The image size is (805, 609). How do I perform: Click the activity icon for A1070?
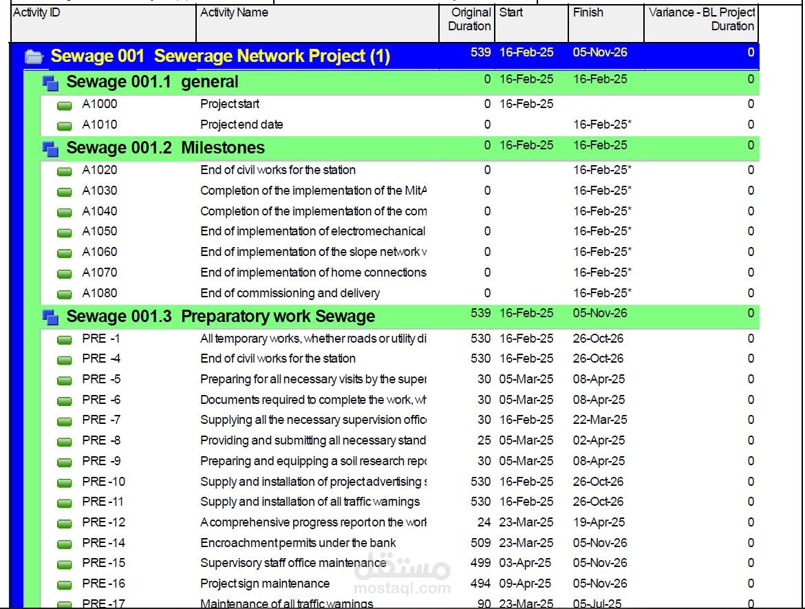(x=64, y=274)
